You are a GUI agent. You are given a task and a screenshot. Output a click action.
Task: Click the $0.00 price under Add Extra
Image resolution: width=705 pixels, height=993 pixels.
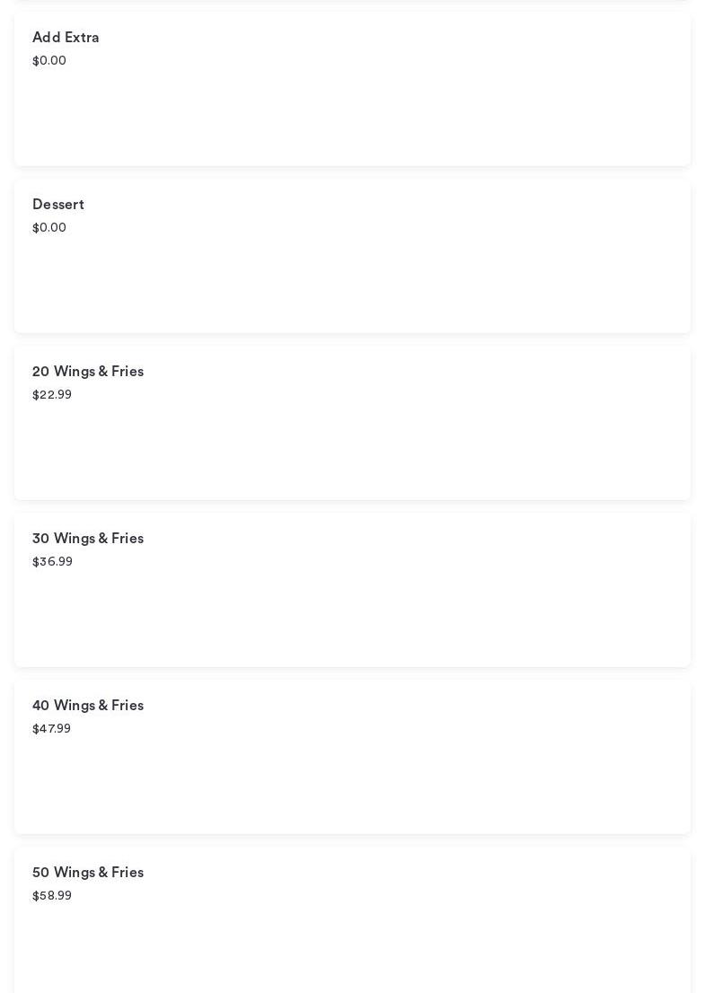pos(49,61)
